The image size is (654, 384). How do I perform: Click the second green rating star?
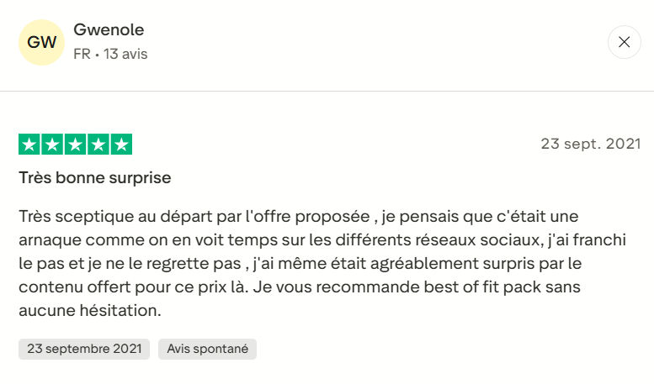52,145
